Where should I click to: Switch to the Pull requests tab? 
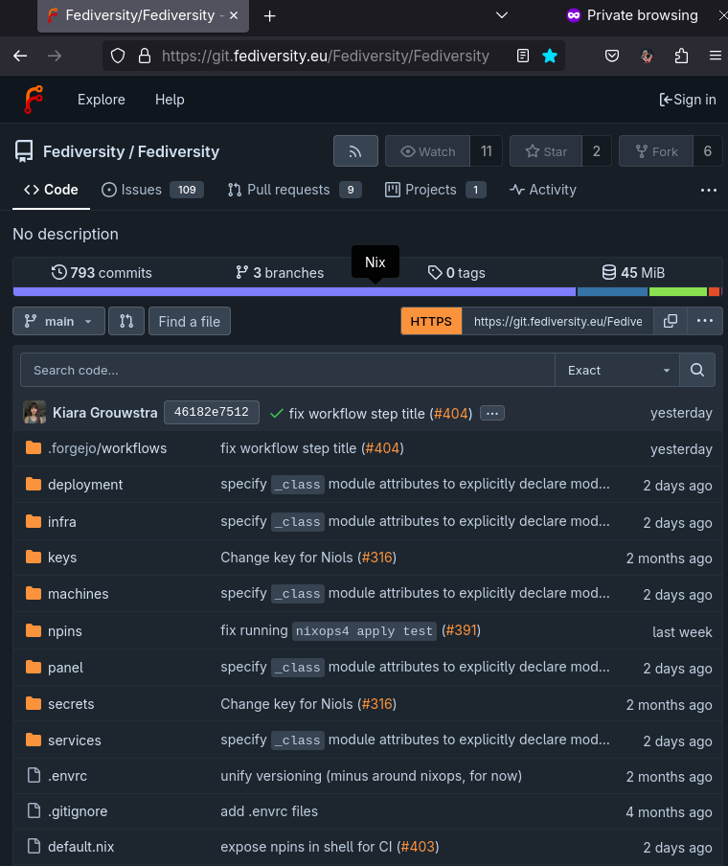(x=294, y=190)
